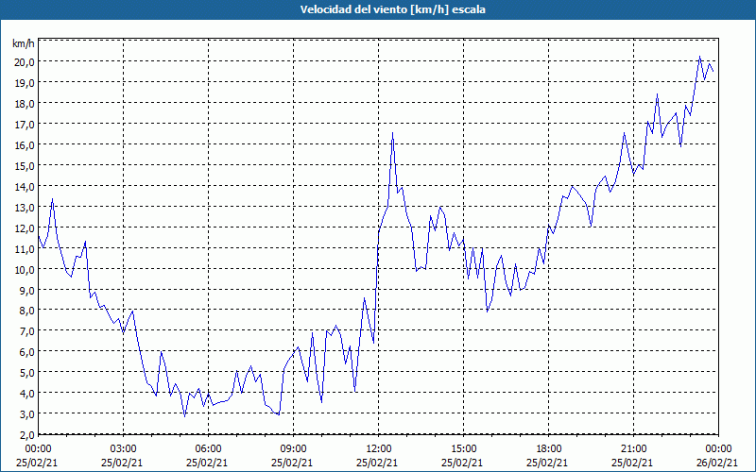The height and width of the screenshot is (472, 756).
Task: Click the '26/02/21' date label
Action: (x=717, y=463)
